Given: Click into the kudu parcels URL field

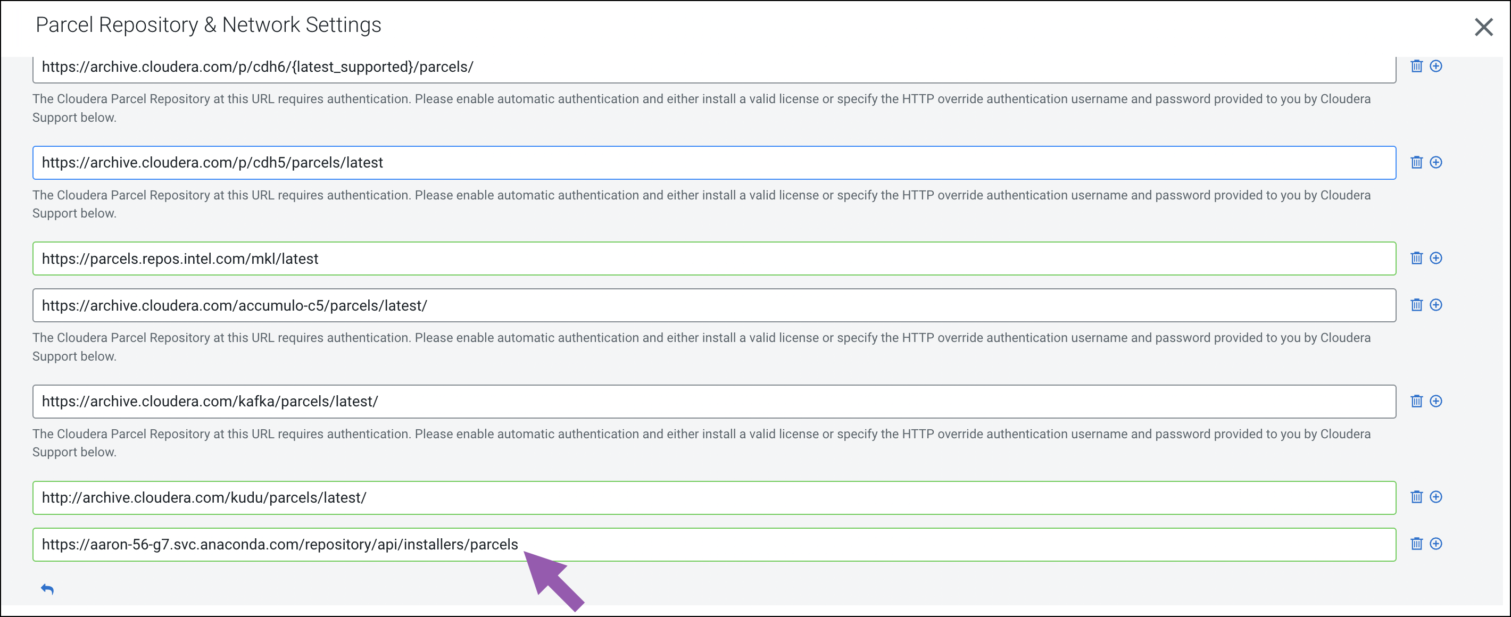Looking at the screenshot, I should click(x=713, y=498).
